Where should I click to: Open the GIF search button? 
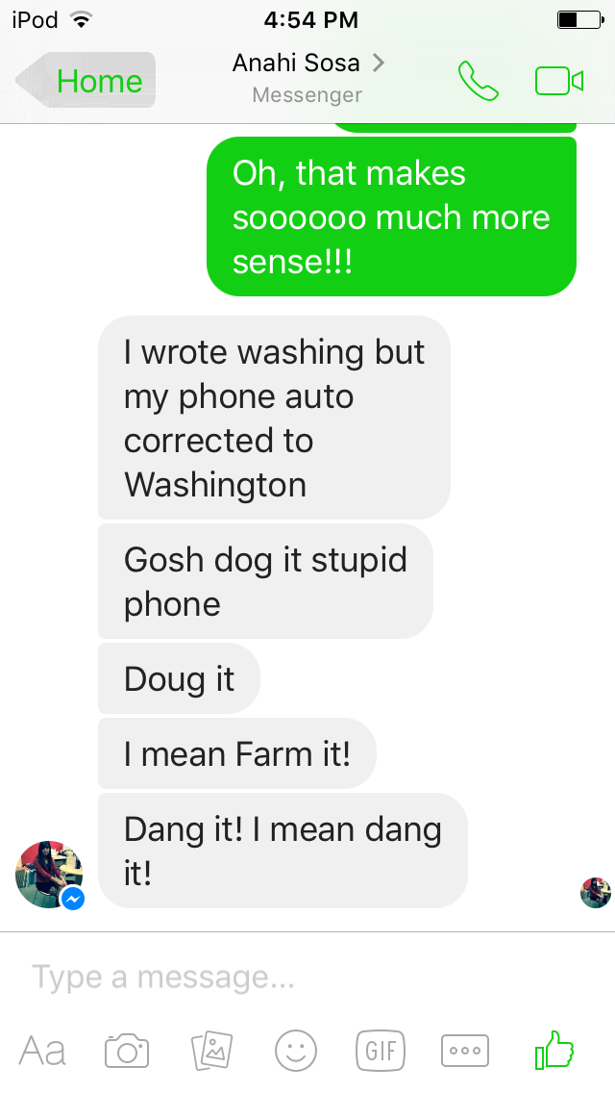tap(381, 1050)
